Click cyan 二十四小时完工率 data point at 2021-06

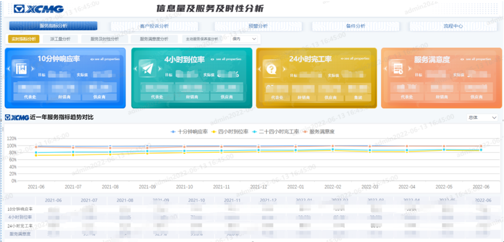pyautogui.click(x=36, y=153)
